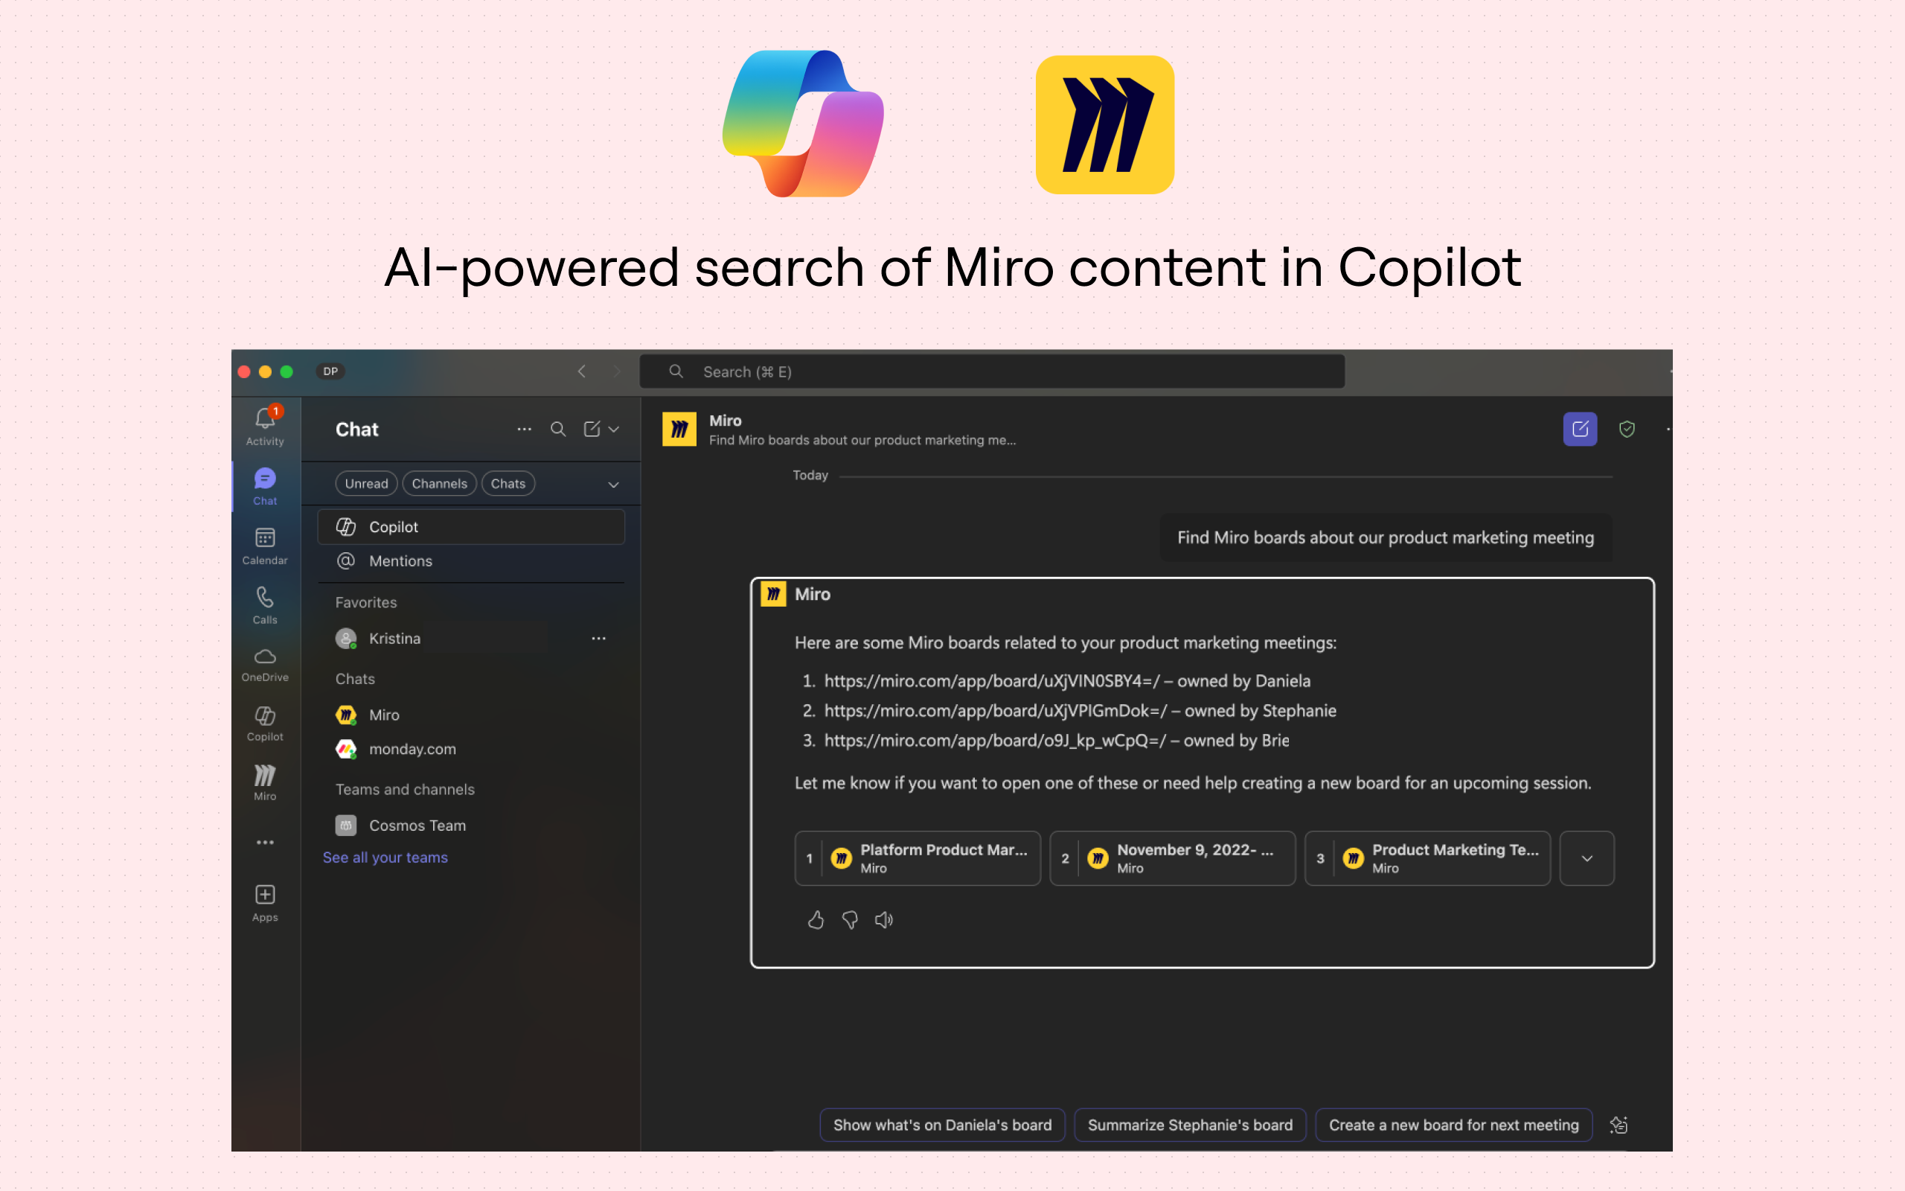Open the Copilot chat entry
This screenshot has width=1905, height=1191.
click(x=471, y=527)
